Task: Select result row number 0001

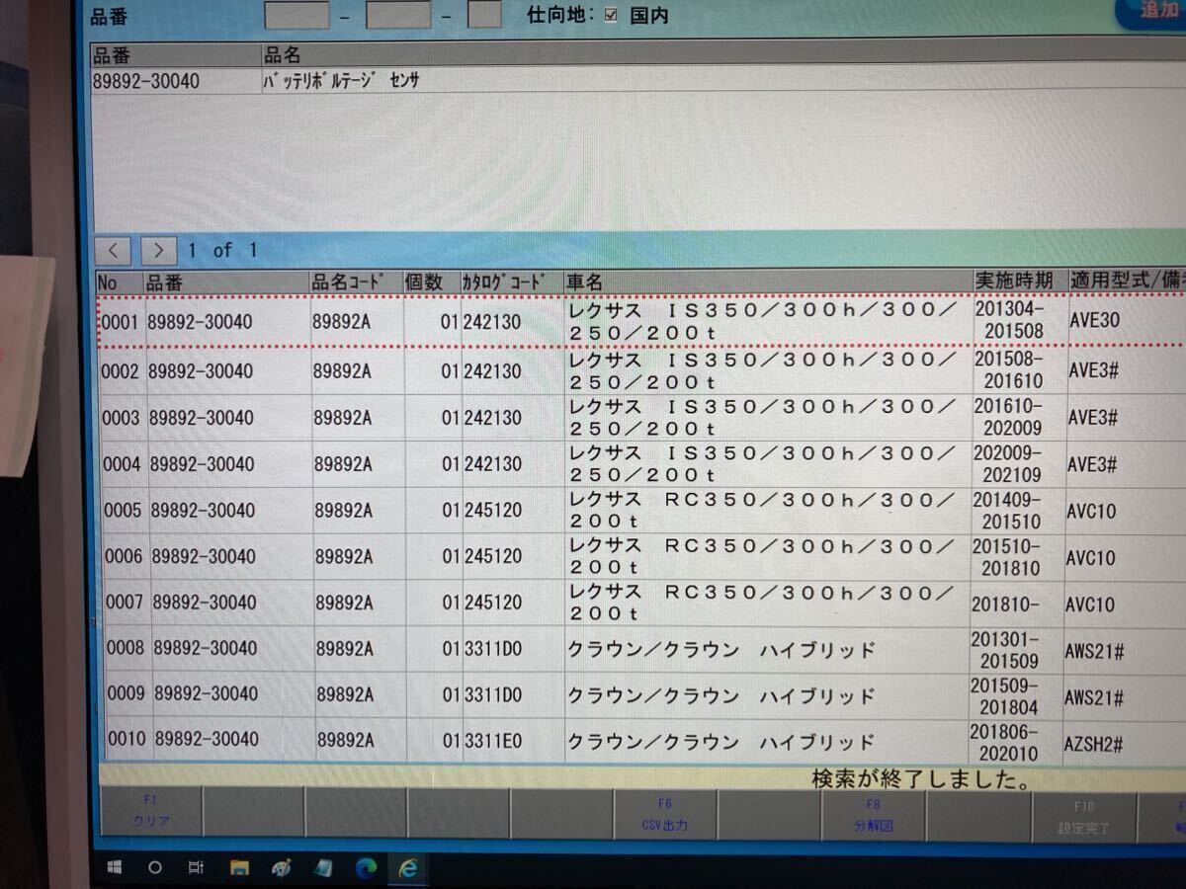Action: coord(640,320)
